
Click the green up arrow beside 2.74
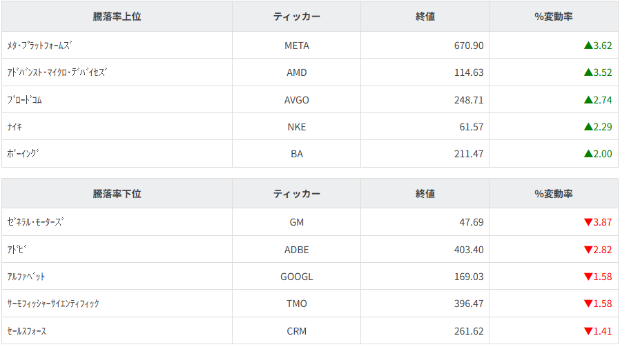pos(588,100)
